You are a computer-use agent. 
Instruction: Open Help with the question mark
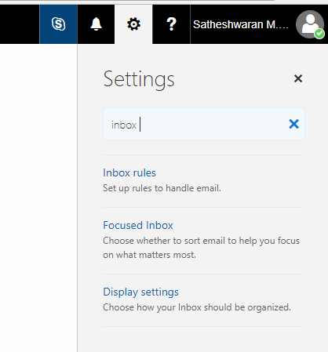171,24
